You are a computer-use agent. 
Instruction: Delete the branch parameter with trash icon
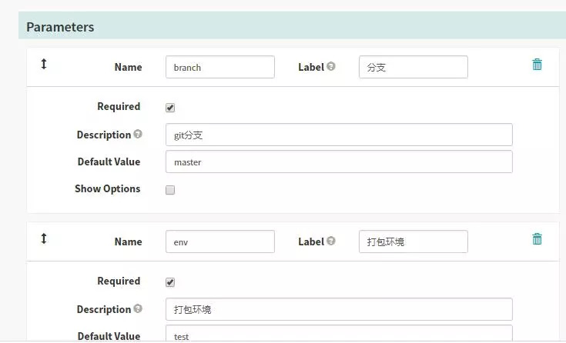[x=537, y=64]
